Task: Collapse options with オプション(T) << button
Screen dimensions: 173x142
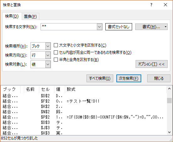Action: [x=152, y=64]
